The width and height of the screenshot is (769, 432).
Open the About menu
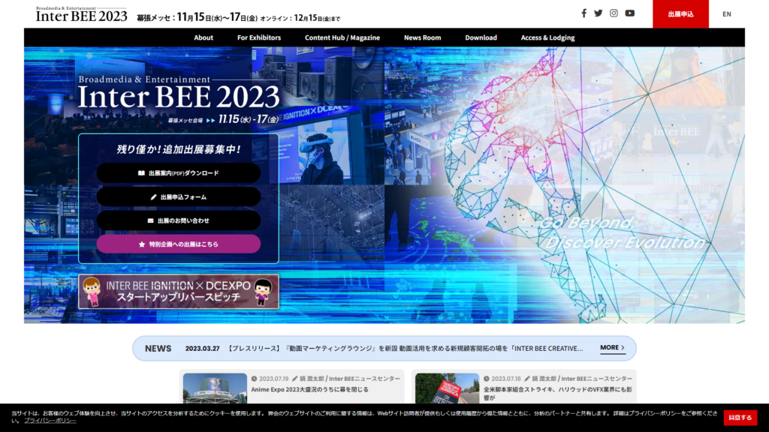click(x=204, y=37)
